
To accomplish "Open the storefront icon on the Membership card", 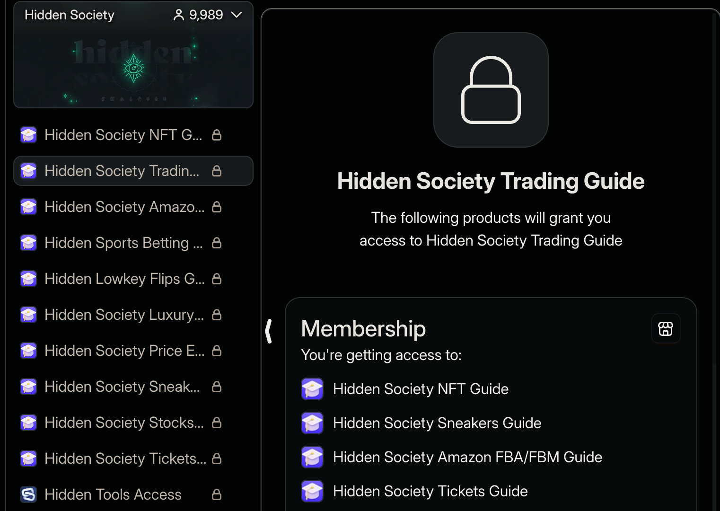I will coord(666,328).
